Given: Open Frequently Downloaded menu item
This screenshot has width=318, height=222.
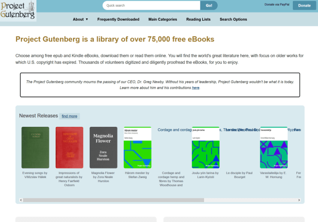Looking at the screenshot, I should (x=118, y=19).
